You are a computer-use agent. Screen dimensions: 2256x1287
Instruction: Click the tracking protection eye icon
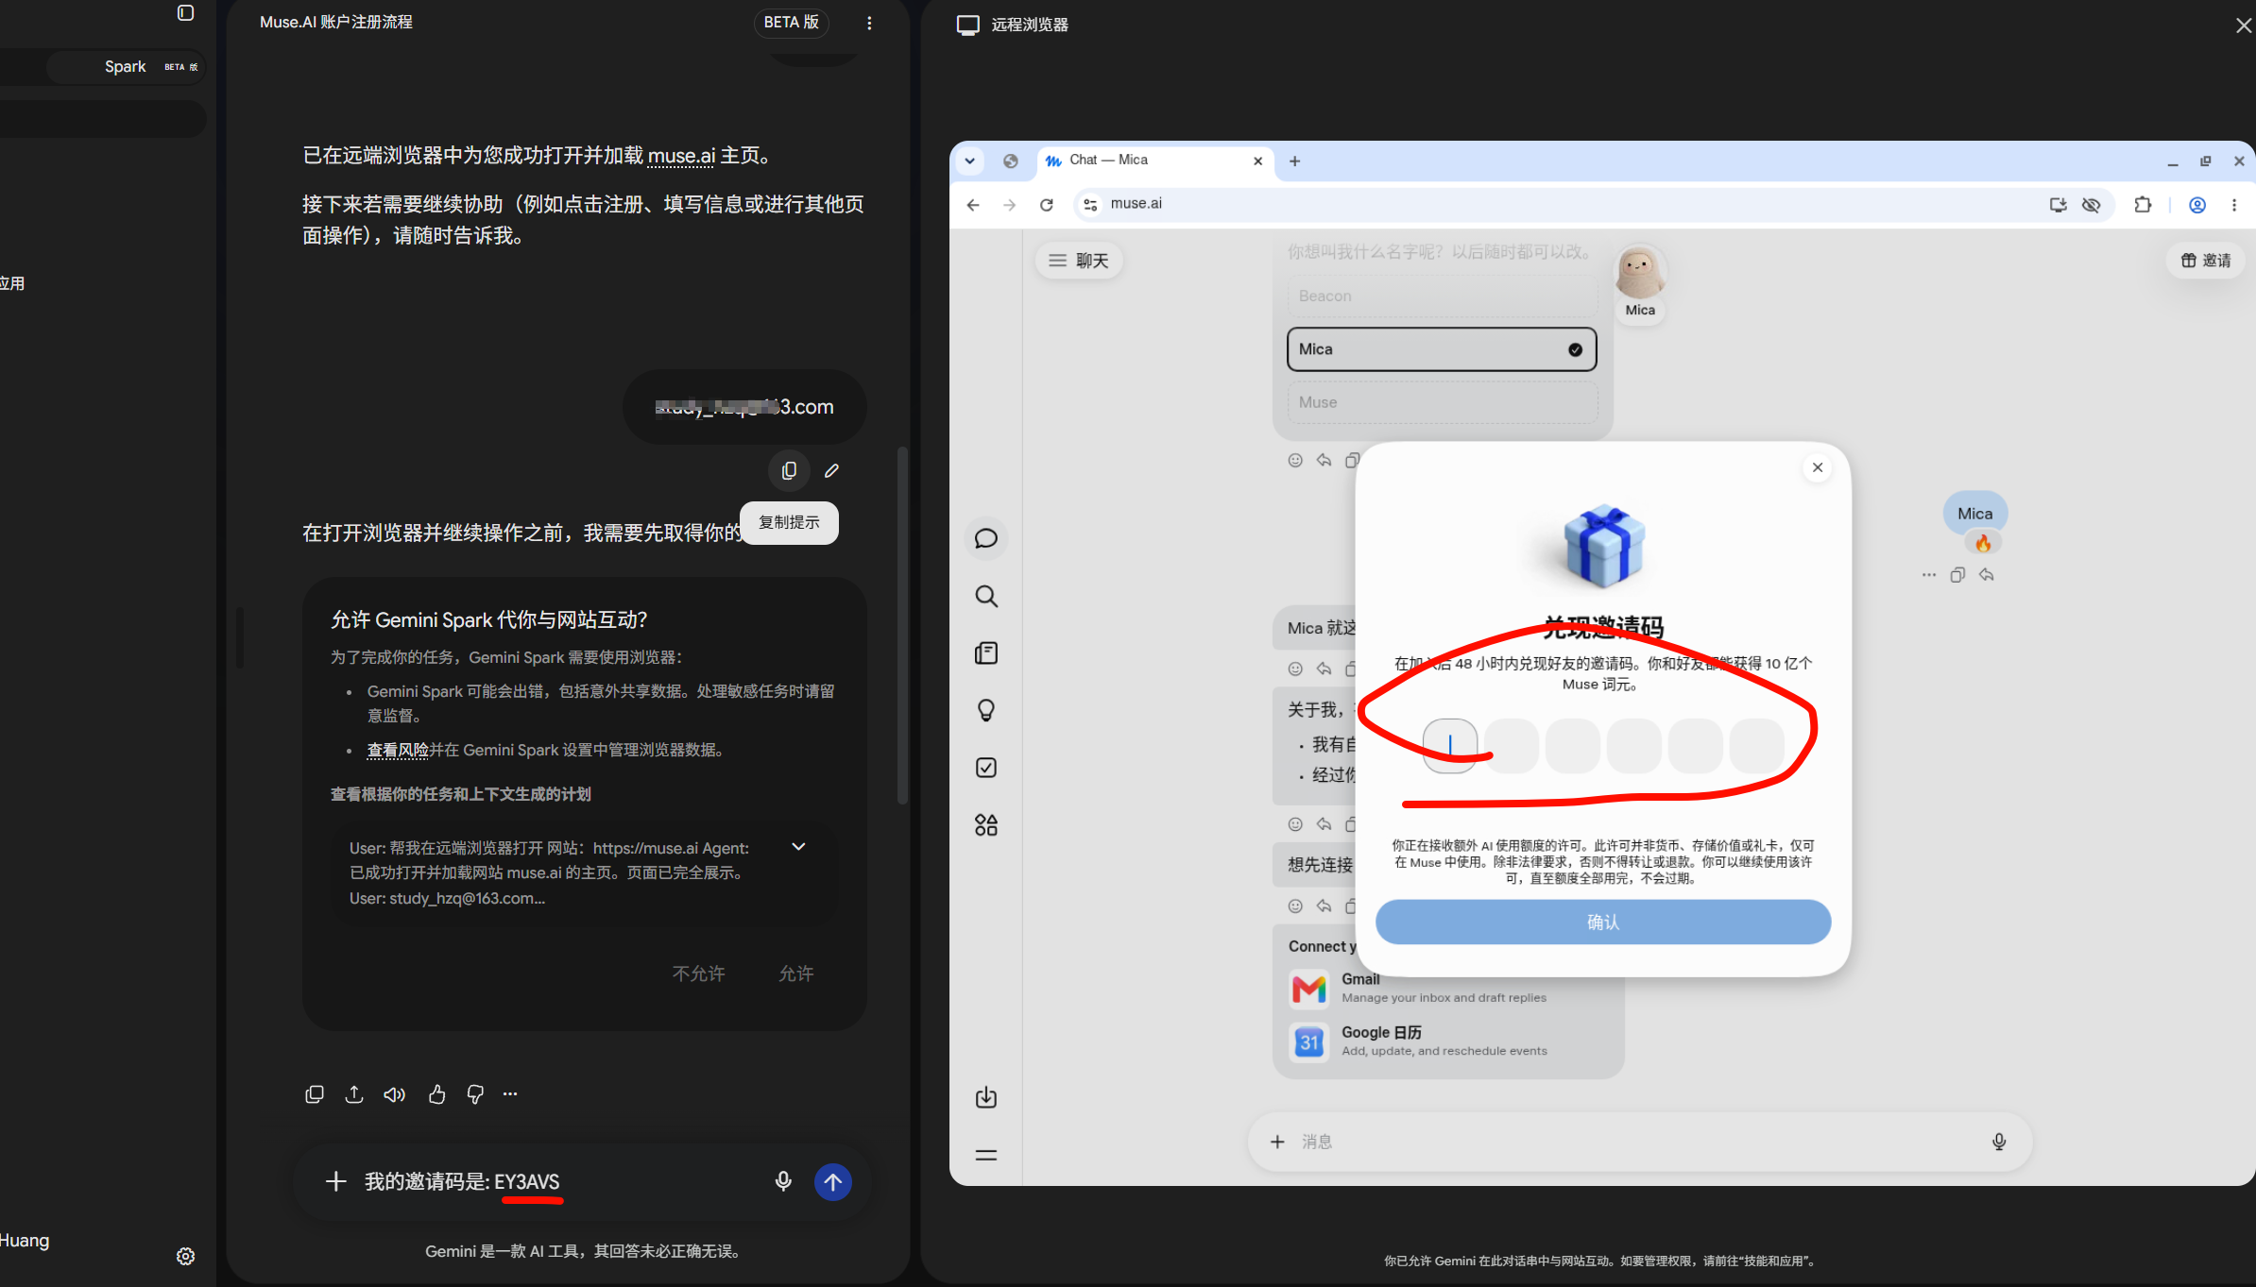(2092, 204)
